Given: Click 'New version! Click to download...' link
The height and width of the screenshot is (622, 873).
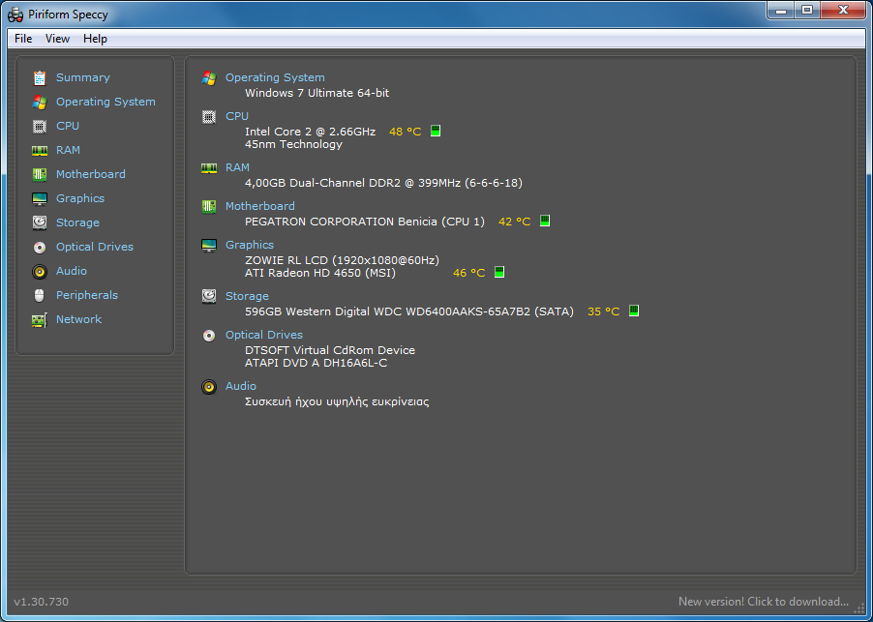Looking at the screenshot, I should coord(764,602).
